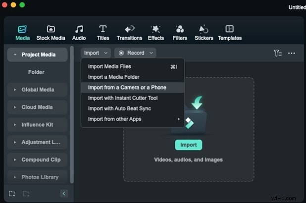The image size is (306, 203).
Task: Choose Import from a Camera or a Phone
Action: pos(127,88)
